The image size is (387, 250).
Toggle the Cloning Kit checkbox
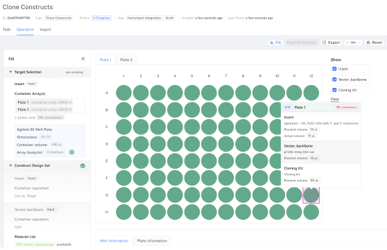(x=334, y=90)
